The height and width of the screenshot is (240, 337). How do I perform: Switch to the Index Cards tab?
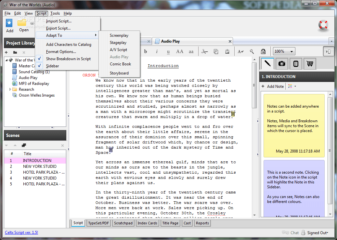pyautogui.click(x=148, y=223)
